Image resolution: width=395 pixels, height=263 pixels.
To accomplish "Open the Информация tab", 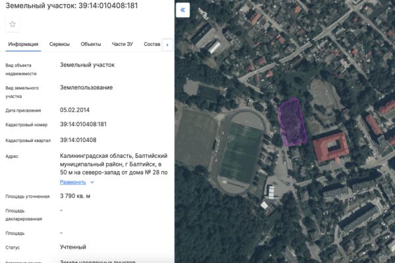I will [x=23, y=45].
